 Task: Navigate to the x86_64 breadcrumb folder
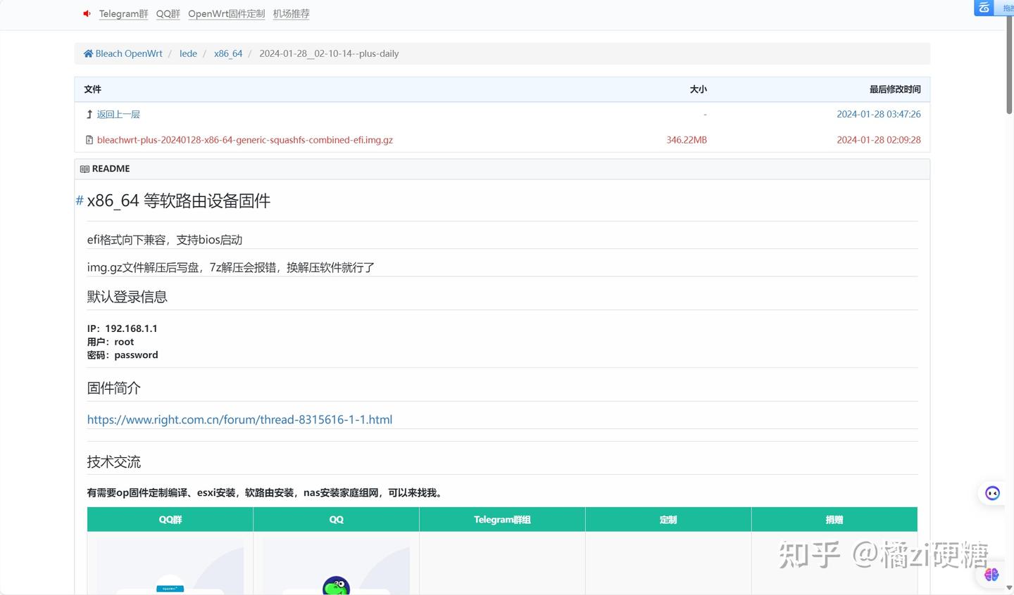227,53
